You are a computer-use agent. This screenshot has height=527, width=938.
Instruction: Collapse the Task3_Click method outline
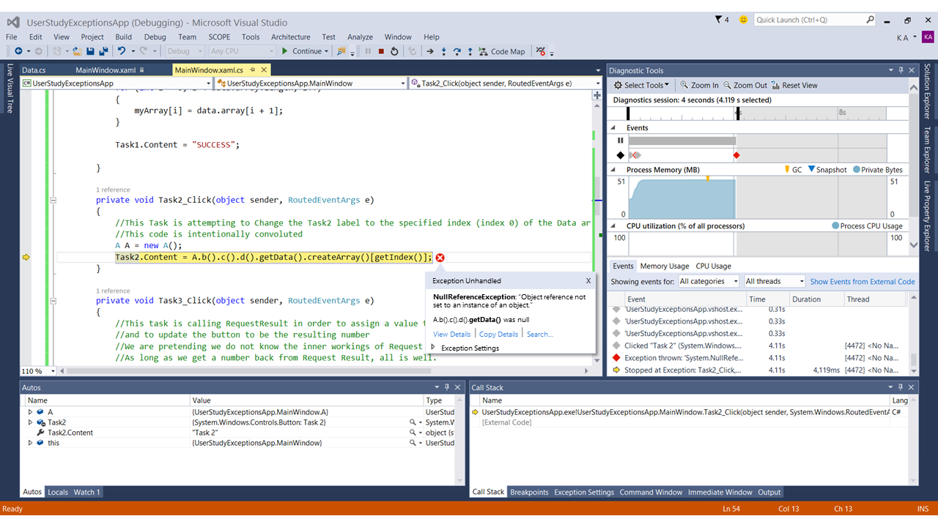coord(53,300)
